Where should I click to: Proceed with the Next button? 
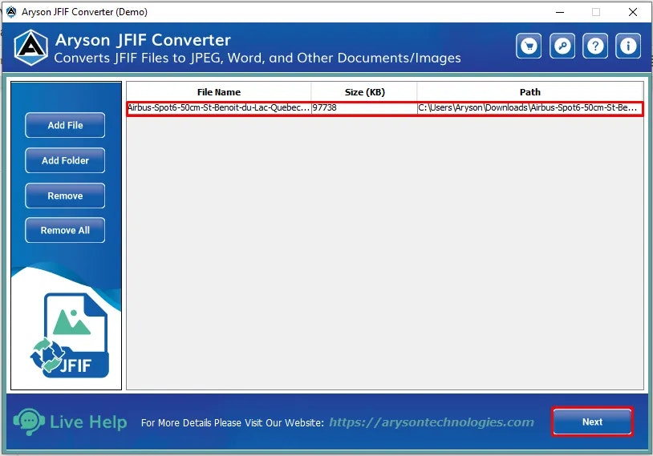tap(592, 422)
